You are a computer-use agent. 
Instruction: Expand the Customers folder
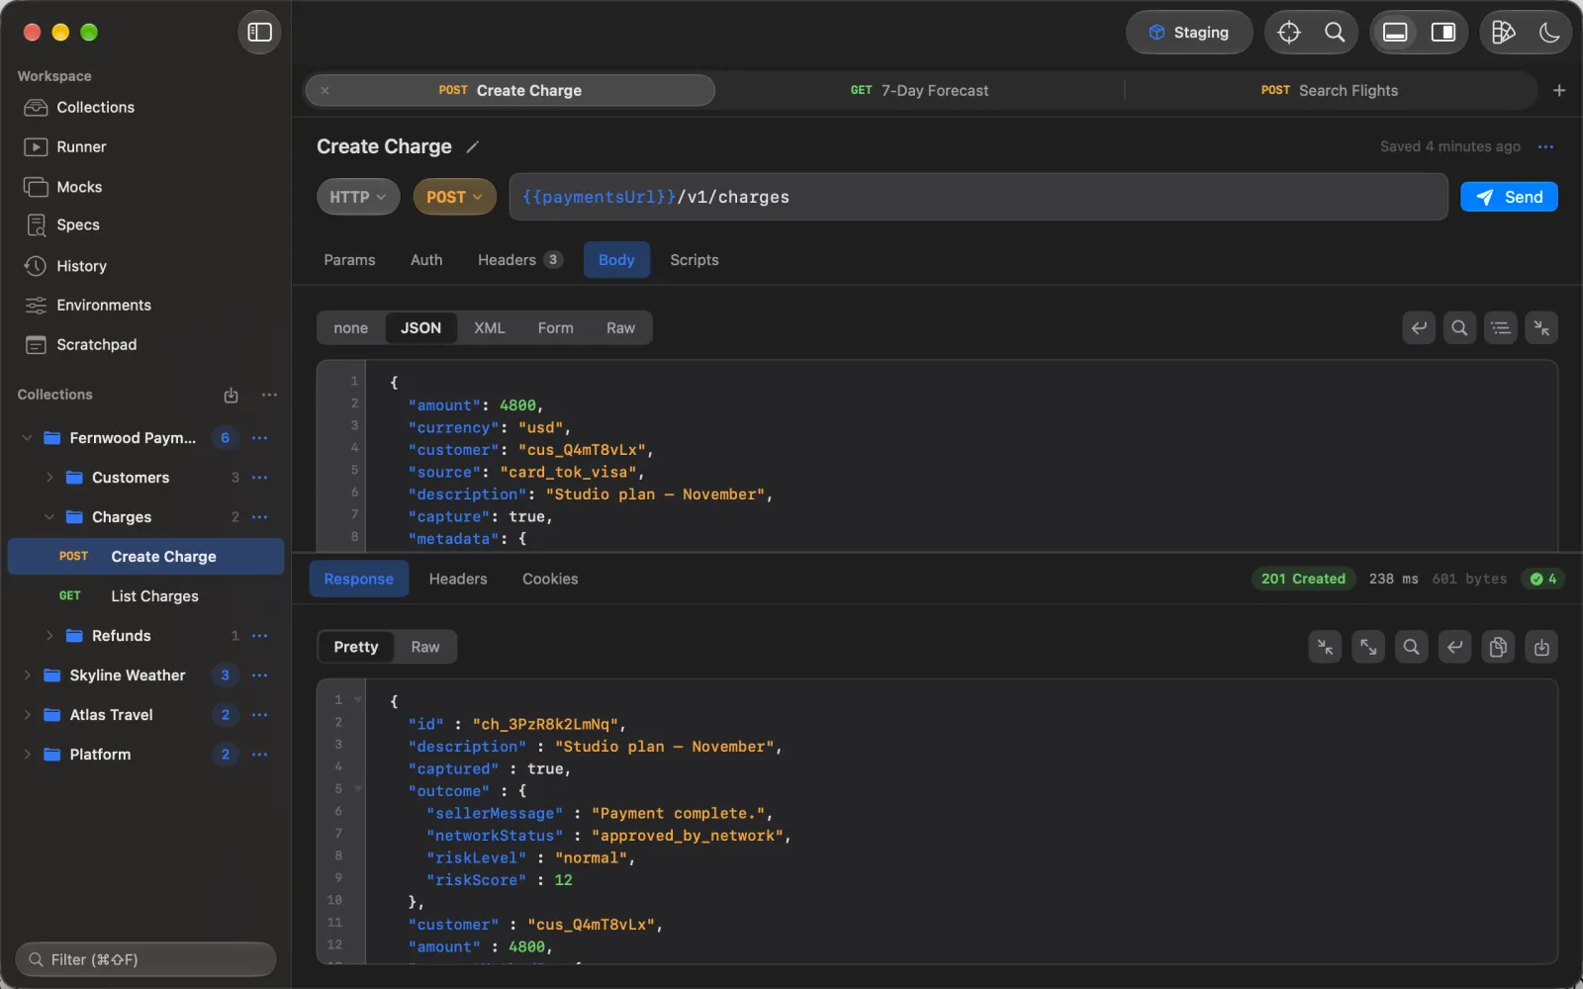coord(49,478)
